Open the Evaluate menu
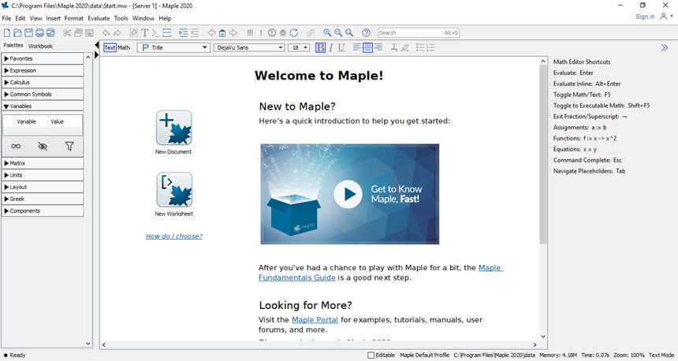The image size is (678, 361). point(99,18)
